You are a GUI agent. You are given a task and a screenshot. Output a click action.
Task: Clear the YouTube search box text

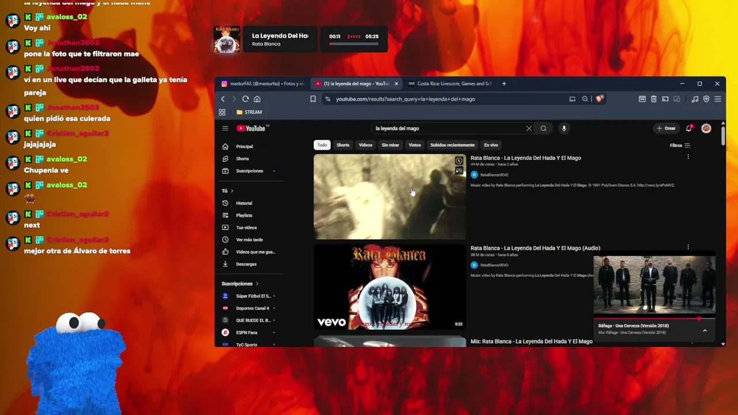tap(529, 129)
